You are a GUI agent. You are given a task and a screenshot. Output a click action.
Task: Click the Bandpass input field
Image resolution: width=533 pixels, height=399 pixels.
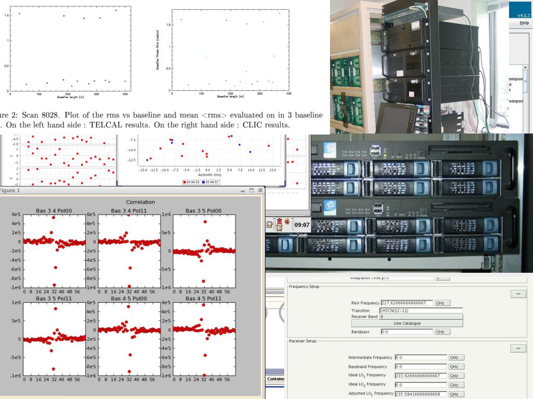(x=407, y=332)
